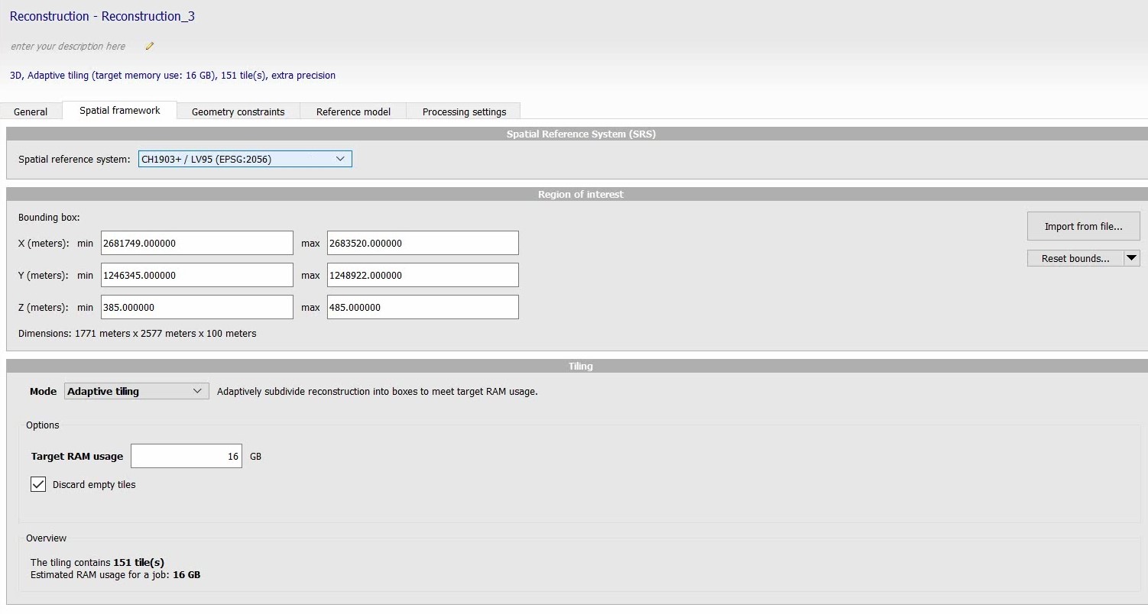Expand the Spatial reference system dropdown
The image size is (1148, 614).
pos(245,159)
